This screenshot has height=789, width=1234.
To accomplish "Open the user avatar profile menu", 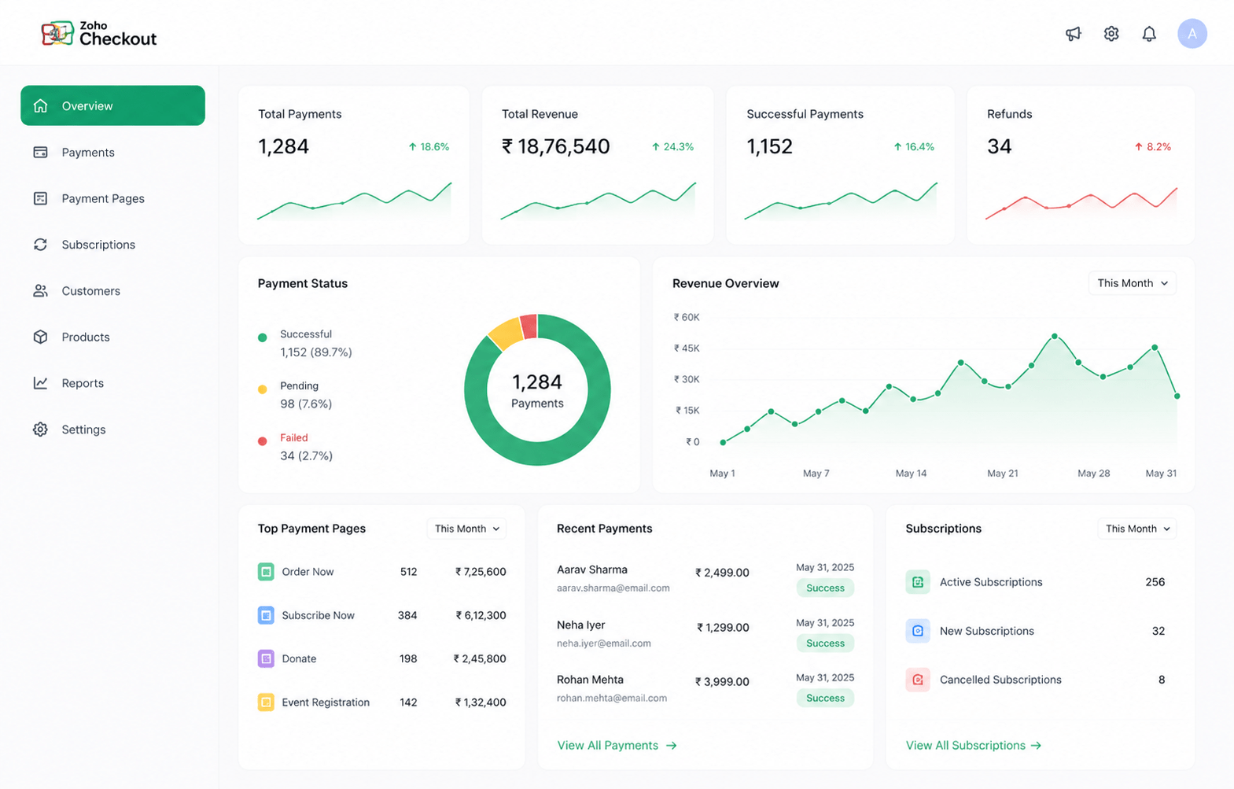I will point(1192,34).
